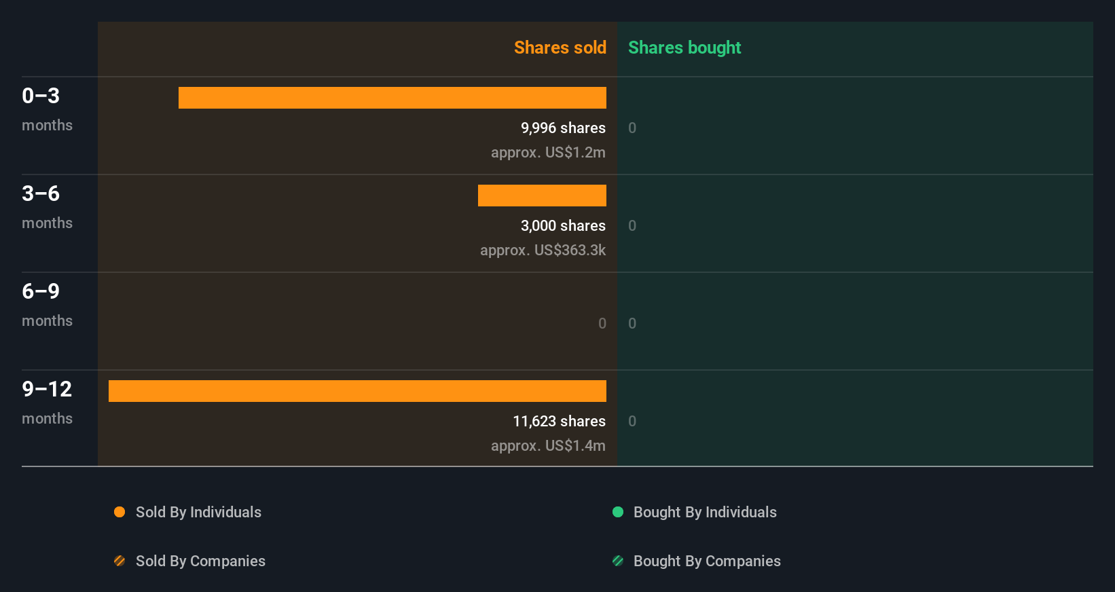Click the 'Bought By Individuals' legend label
This screenshot has height=592, width=1115.
[705, 512]
